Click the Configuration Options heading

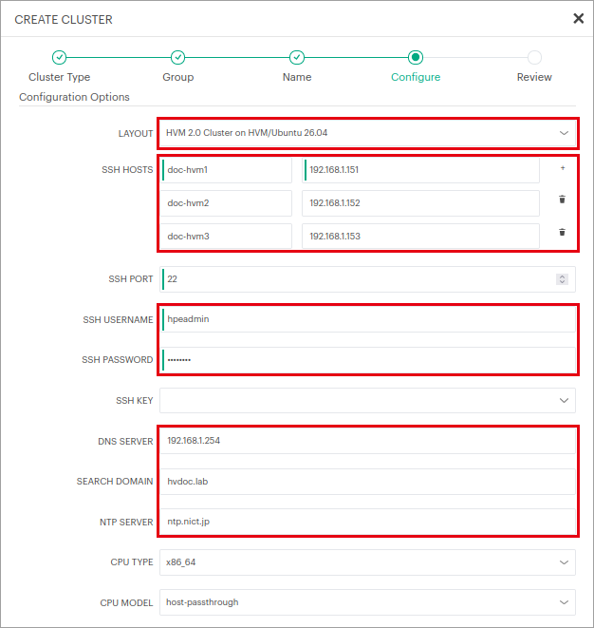pyautogui.click(x=74, y=97)
